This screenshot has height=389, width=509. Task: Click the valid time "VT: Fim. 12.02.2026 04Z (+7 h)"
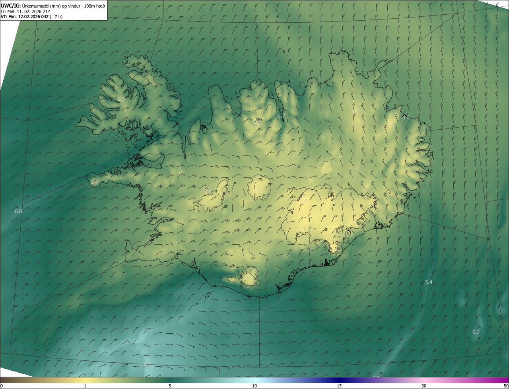(x=32, y=17)
